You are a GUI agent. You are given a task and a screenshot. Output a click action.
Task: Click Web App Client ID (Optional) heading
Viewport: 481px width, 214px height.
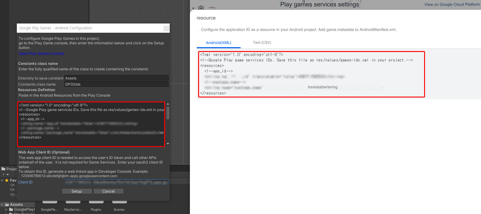click(44, 152)
